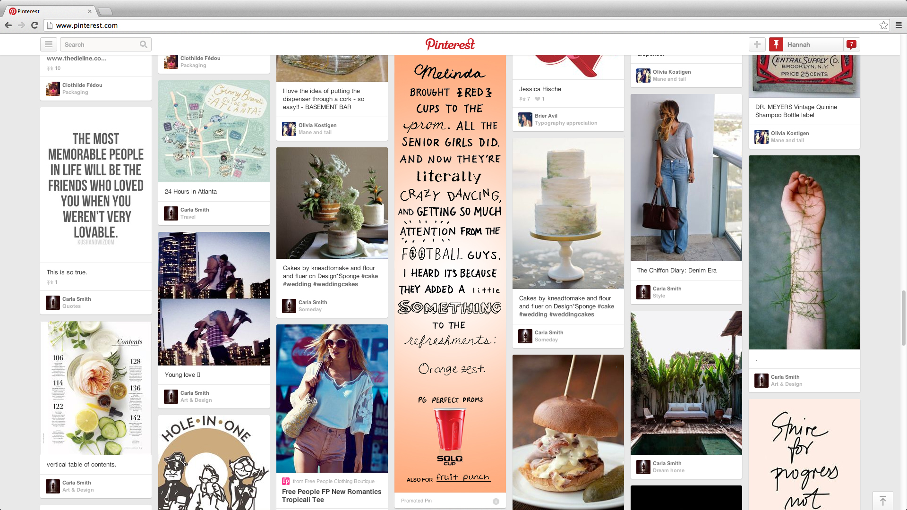Click Carla Smith avatar under Dream home

pos(643,467)
